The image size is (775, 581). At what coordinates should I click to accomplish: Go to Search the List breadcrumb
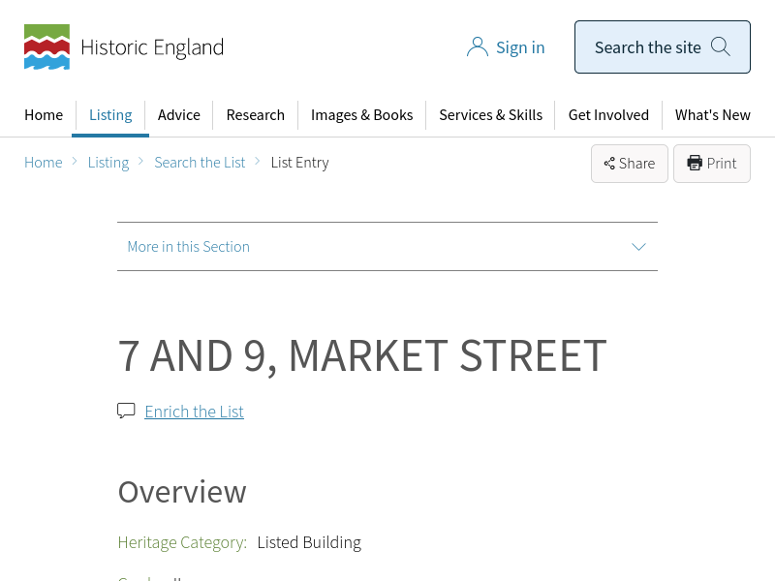pos(200,163)
